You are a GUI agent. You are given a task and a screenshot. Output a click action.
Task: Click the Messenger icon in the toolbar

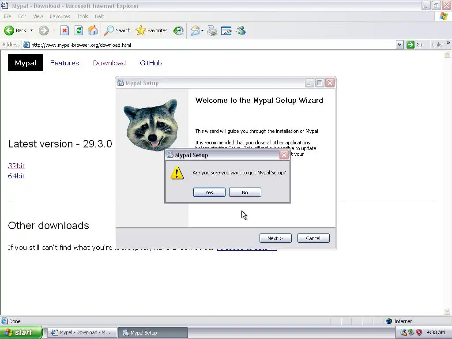[241, 30]
